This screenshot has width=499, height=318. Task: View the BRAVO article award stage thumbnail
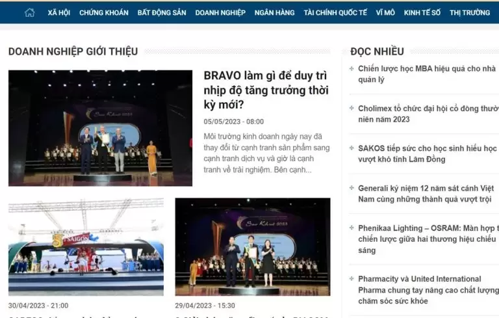click(100, 128)
